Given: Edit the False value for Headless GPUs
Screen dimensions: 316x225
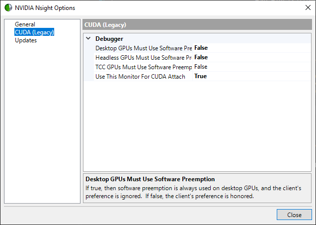Looking at the screenshot, I should click(x=251, y=57).
